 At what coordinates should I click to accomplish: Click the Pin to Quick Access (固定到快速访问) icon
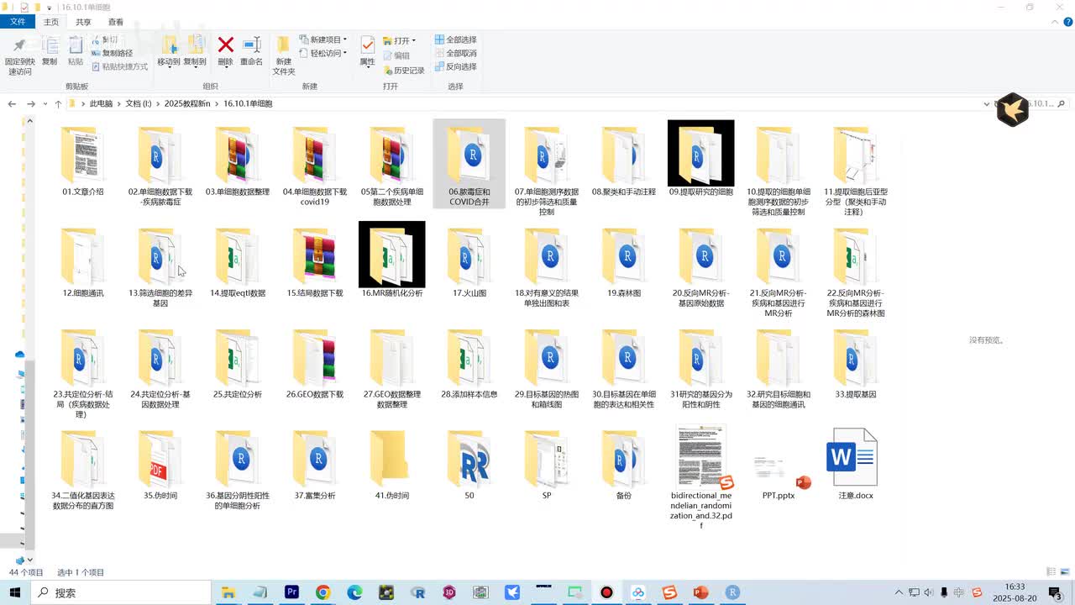[x=19, y=47]
